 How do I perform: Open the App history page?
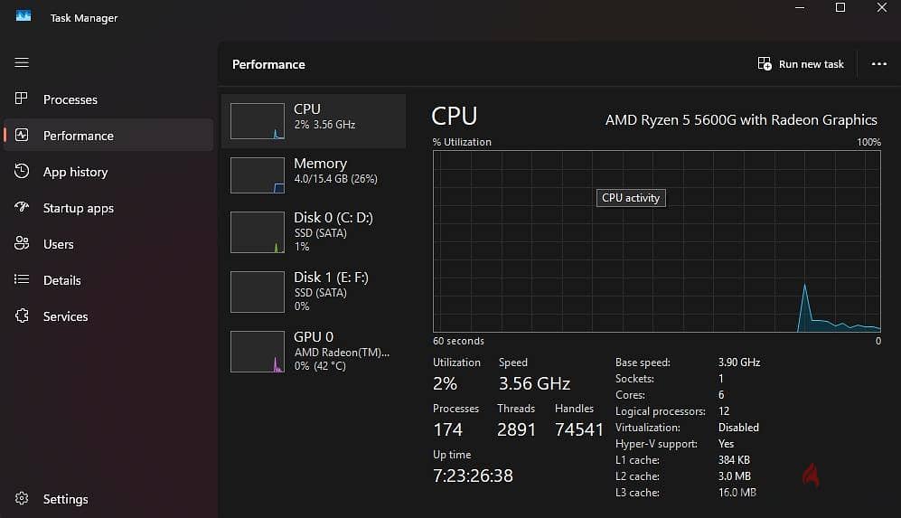(75, 172)
